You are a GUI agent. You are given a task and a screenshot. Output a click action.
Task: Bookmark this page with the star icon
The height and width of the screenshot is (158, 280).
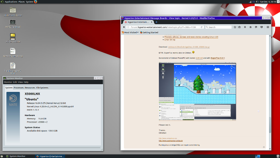coord(235,27)
